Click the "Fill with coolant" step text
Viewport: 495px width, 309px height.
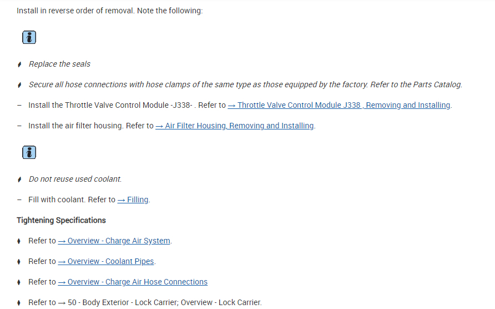57,200
